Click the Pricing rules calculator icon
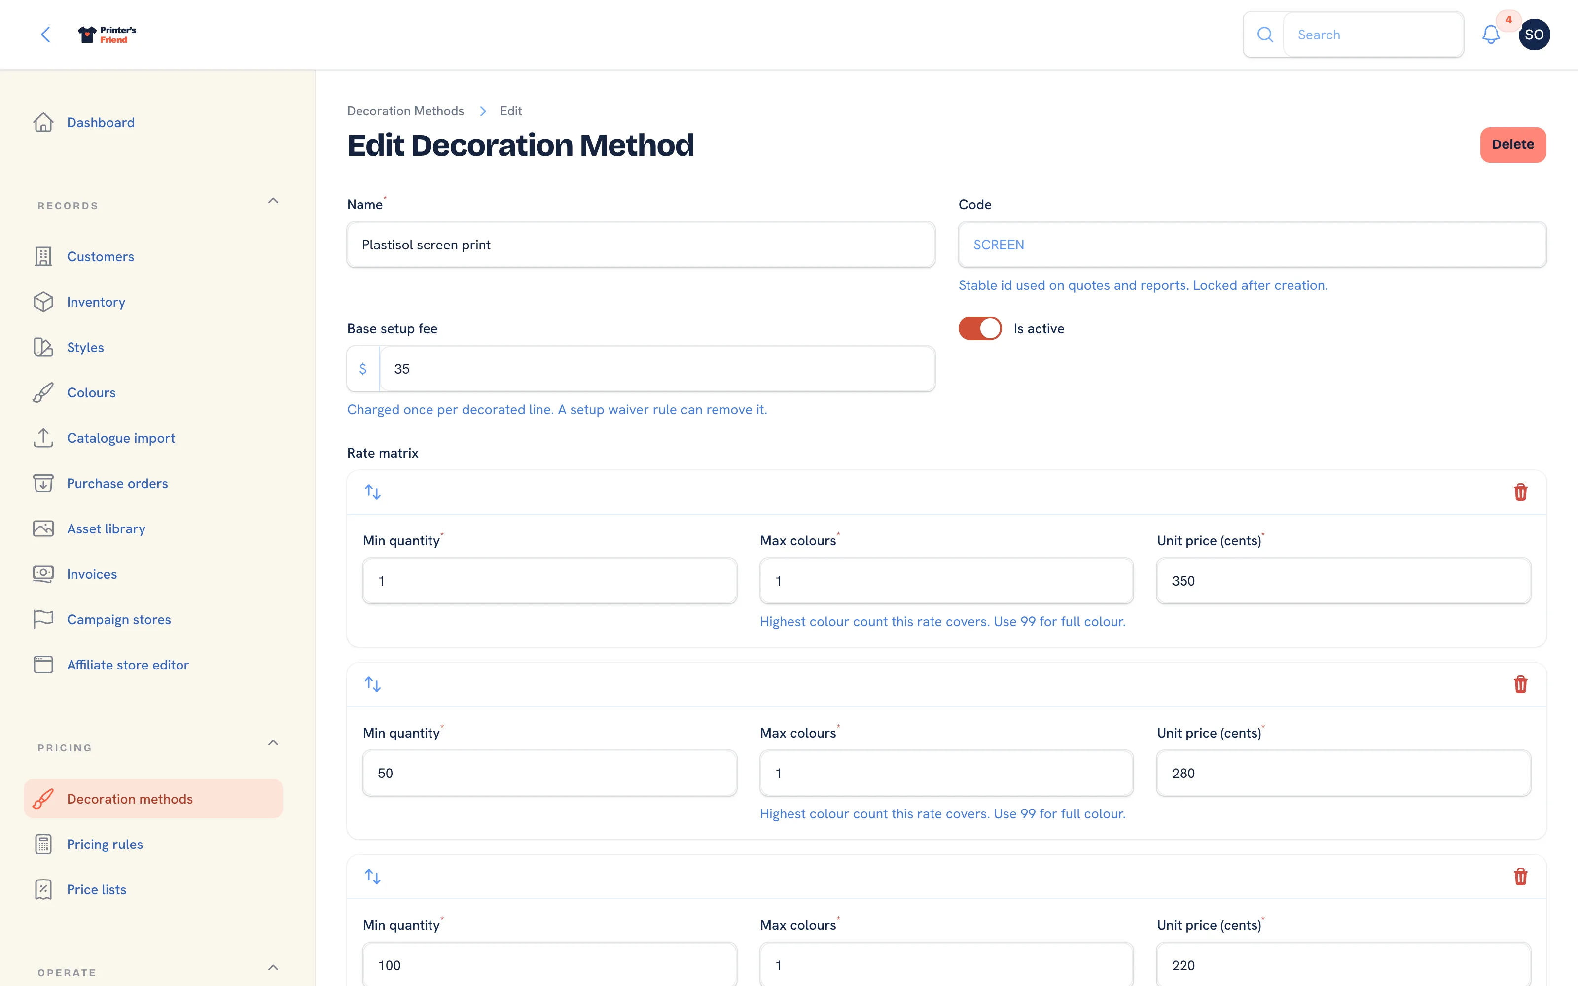 43,844
